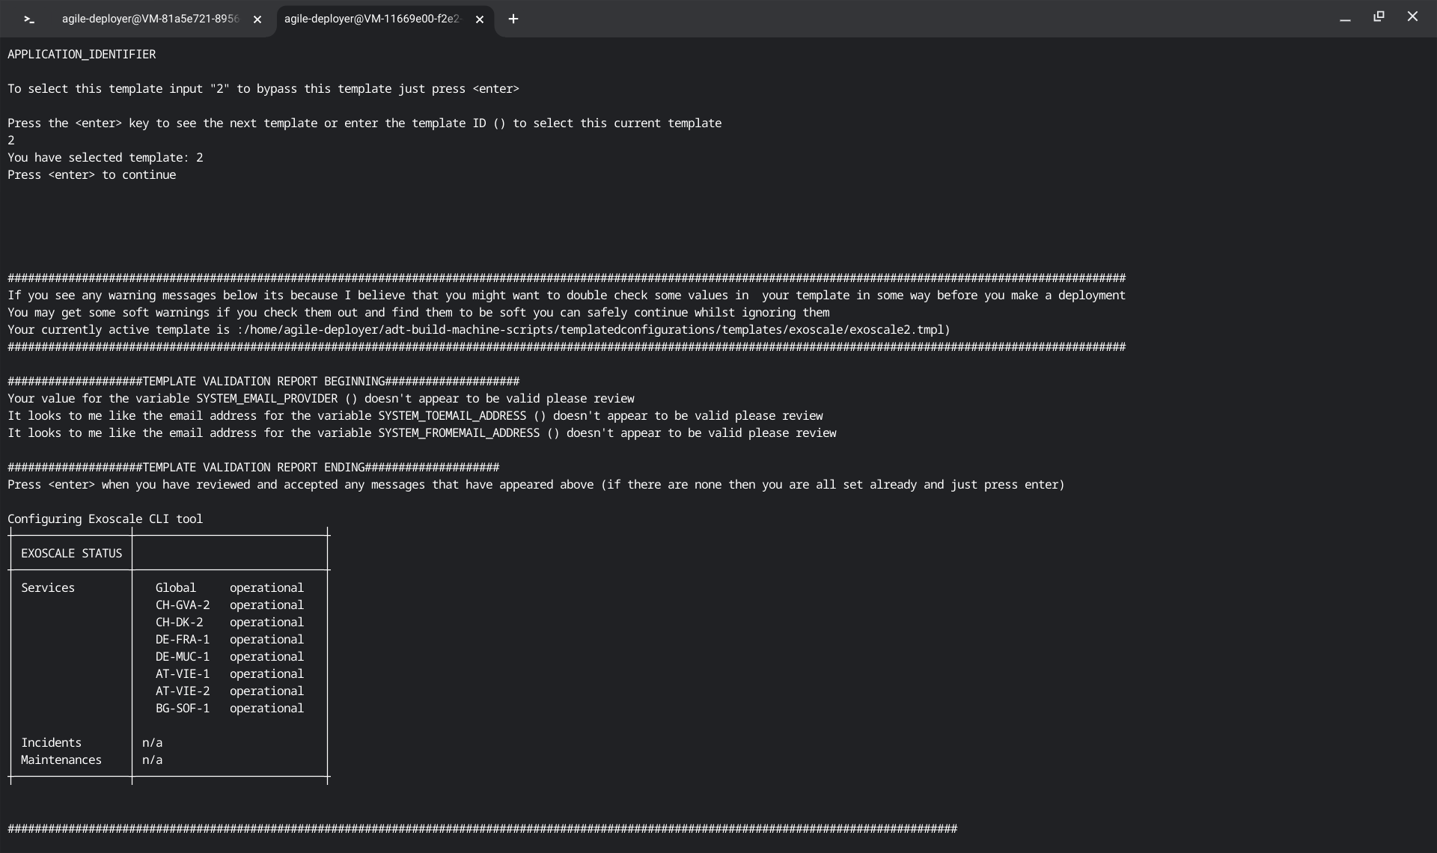Minimize the terminal window

pyautogui.click(x=1345, y=18)
